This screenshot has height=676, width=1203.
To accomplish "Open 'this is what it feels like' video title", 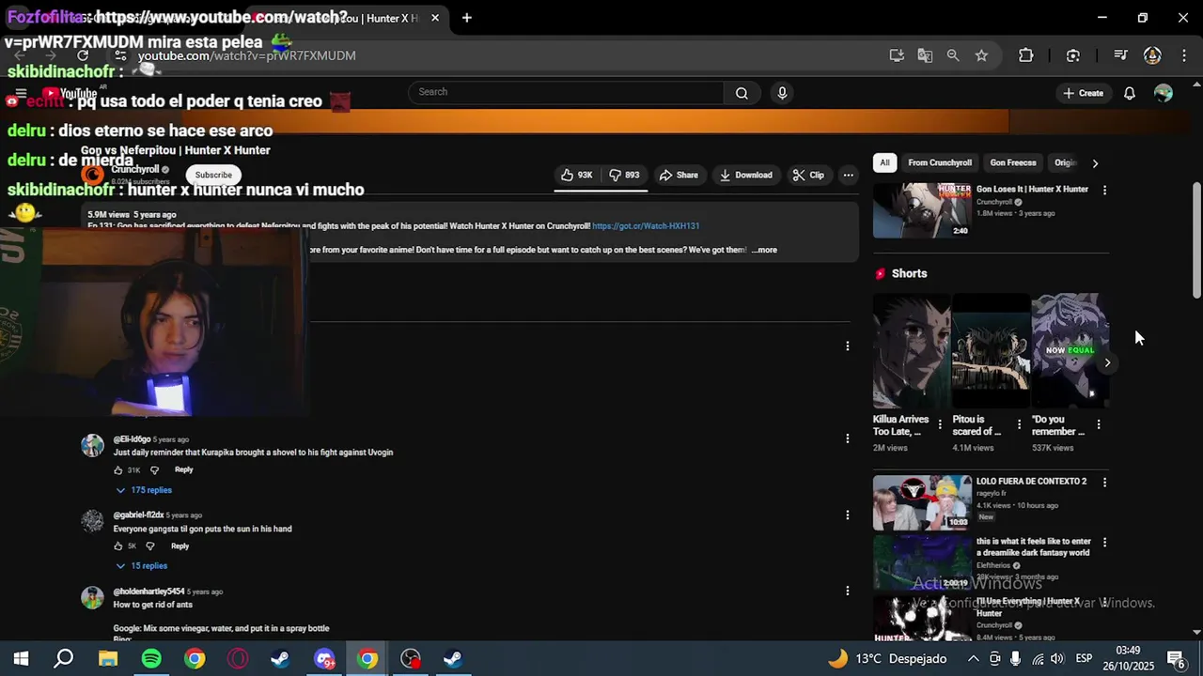I will (x=1033, y=547).
